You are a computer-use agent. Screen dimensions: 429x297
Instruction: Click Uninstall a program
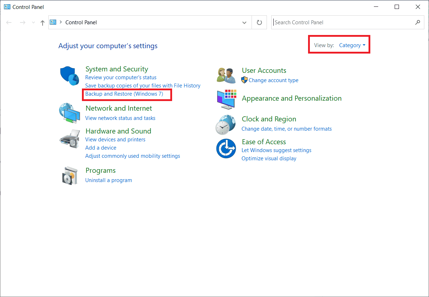pos(109,180)
